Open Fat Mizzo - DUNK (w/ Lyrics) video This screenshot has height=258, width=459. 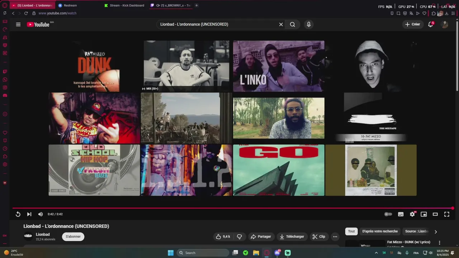(x=408, y=242)
